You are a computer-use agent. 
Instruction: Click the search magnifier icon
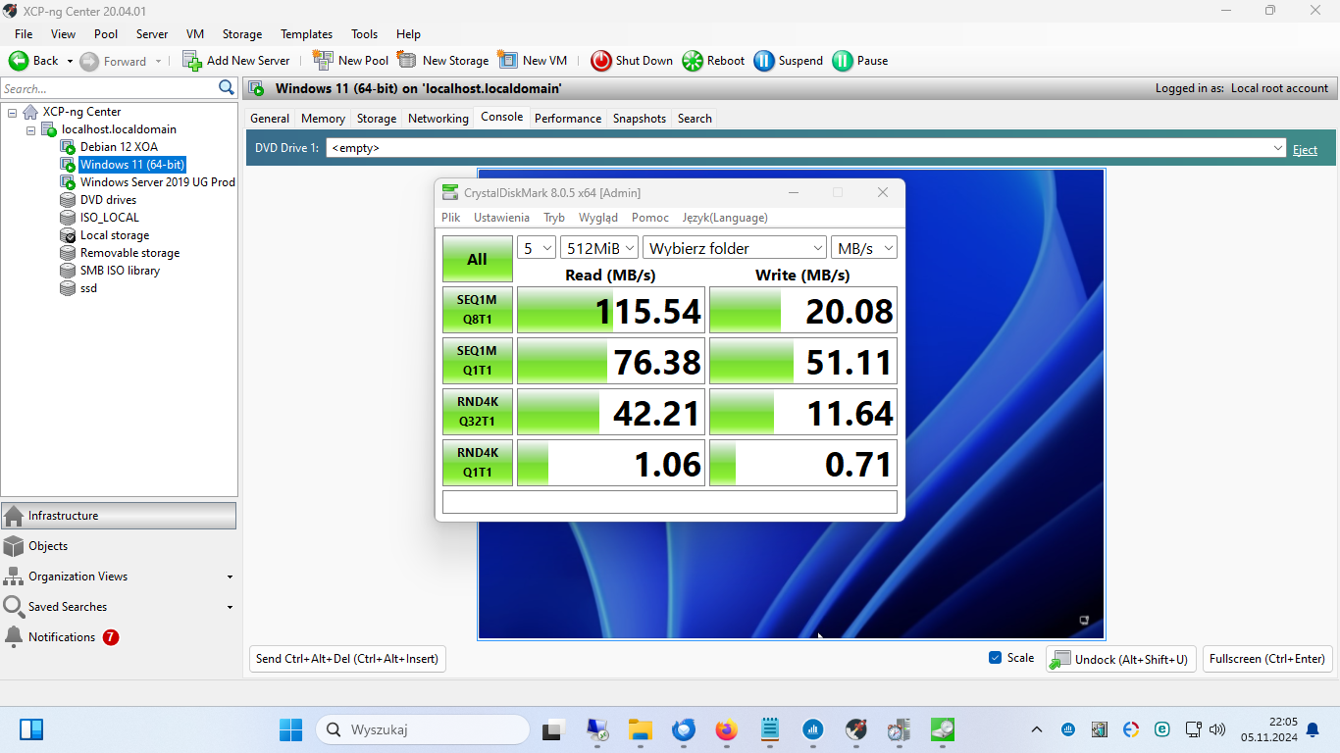click(227, 88)
